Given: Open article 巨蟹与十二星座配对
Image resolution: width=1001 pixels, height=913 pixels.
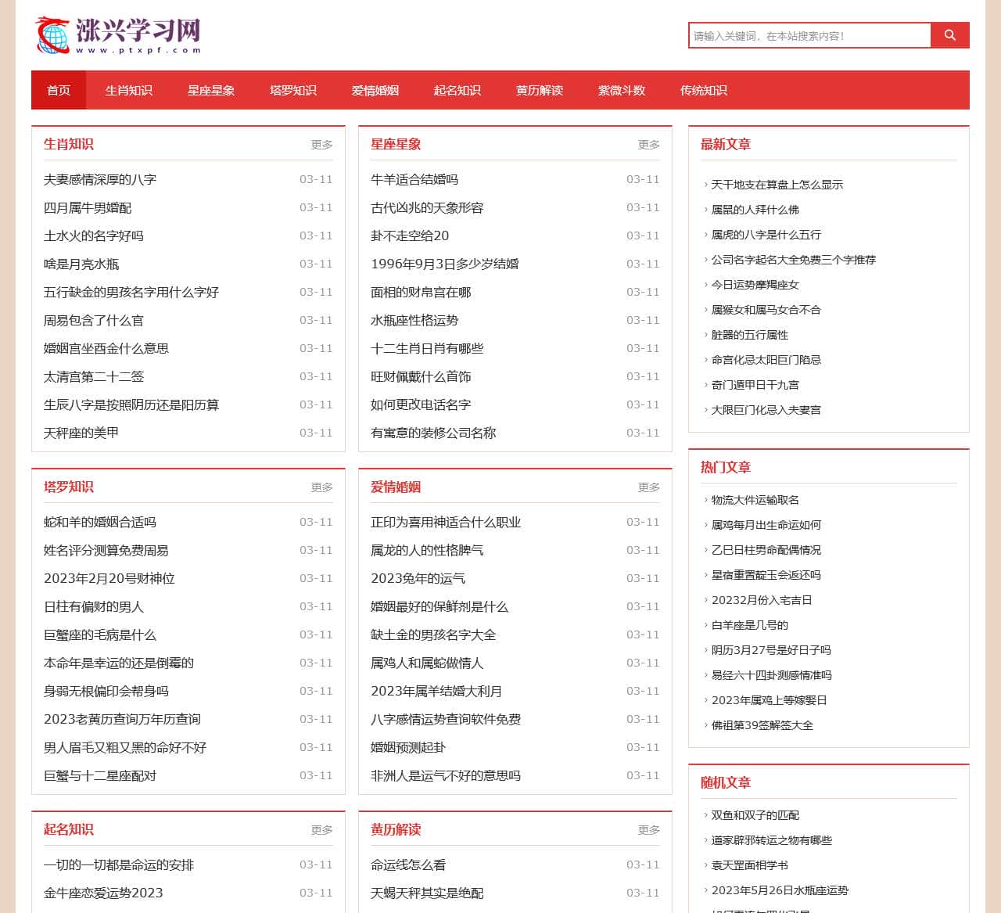Looking at the screenshot, I should coord(100,775).
